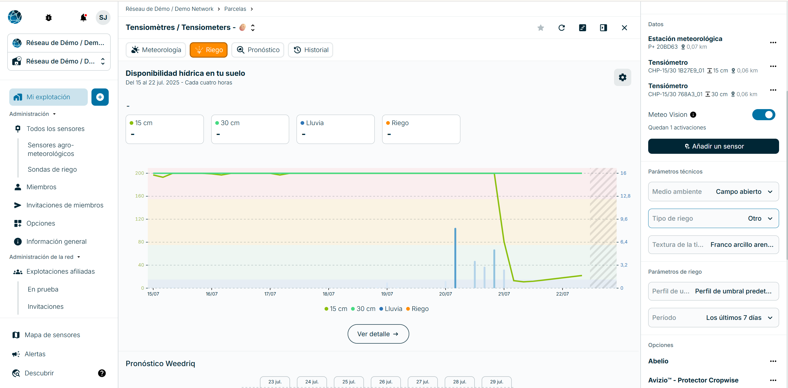
Task: Switch to Pronóstico tab
Action: [258, 50]
